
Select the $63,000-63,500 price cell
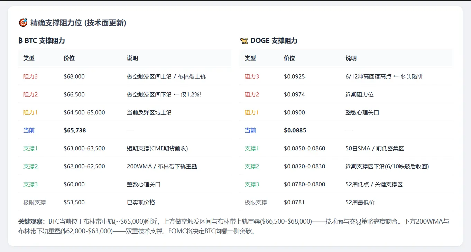pos(84,148)
